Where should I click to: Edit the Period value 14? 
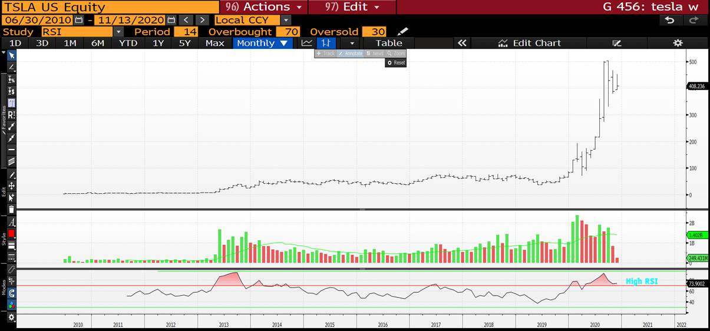(x=185, y=31)
